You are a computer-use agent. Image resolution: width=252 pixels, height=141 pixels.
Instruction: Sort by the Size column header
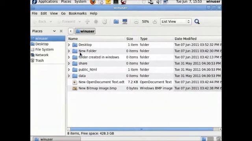point(132,39)
